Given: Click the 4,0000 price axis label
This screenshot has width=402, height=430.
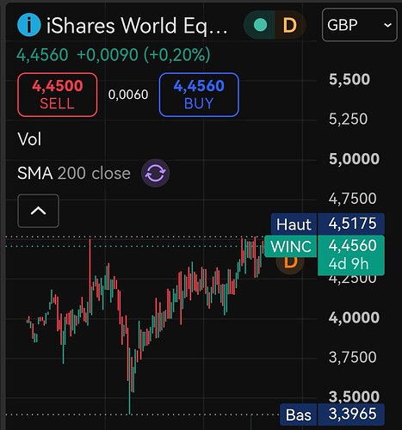Looking at the screenshot, I should (354, 317).
